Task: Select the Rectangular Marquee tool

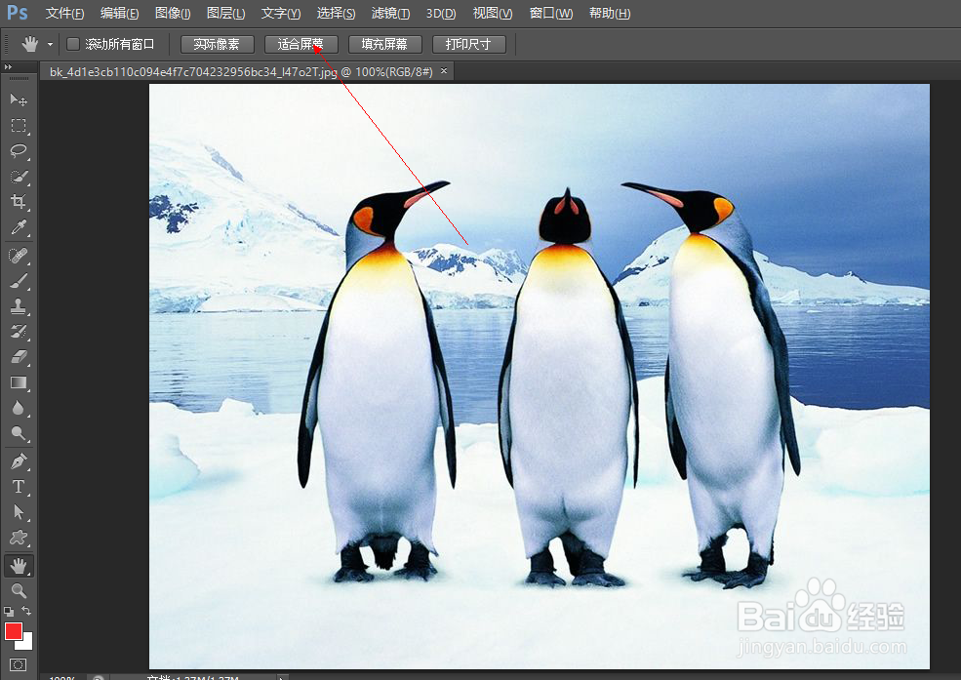Action: tap(19, 126)
